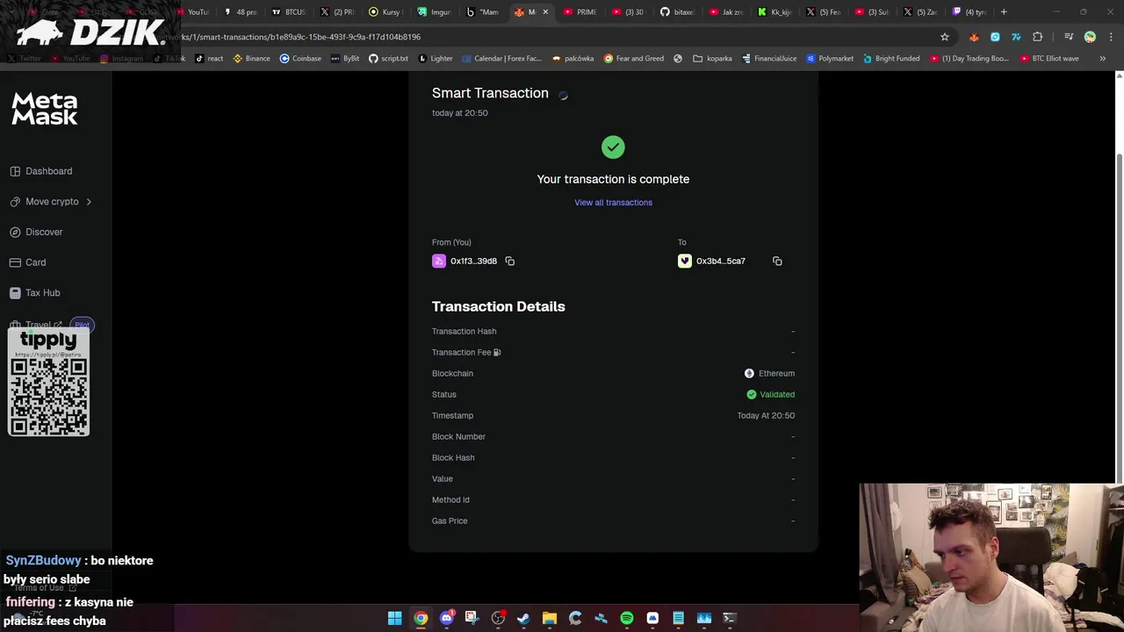The height and width of the screenshot is (632, 1124).
Task: Expand the Move crypto submenu chevron
Action: point(89,202)
